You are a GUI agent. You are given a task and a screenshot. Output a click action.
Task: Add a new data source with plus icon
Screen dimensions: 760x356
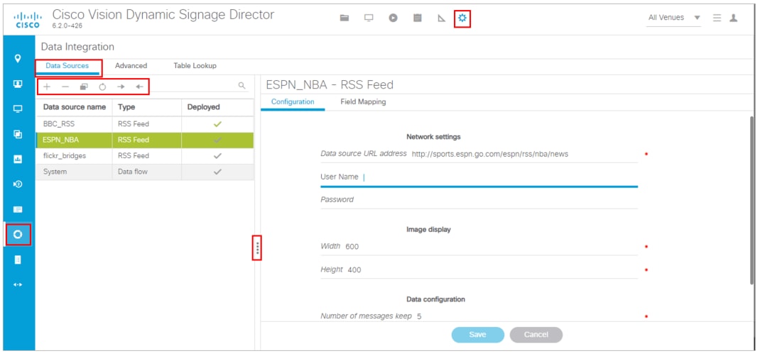(x=47, y=87)
